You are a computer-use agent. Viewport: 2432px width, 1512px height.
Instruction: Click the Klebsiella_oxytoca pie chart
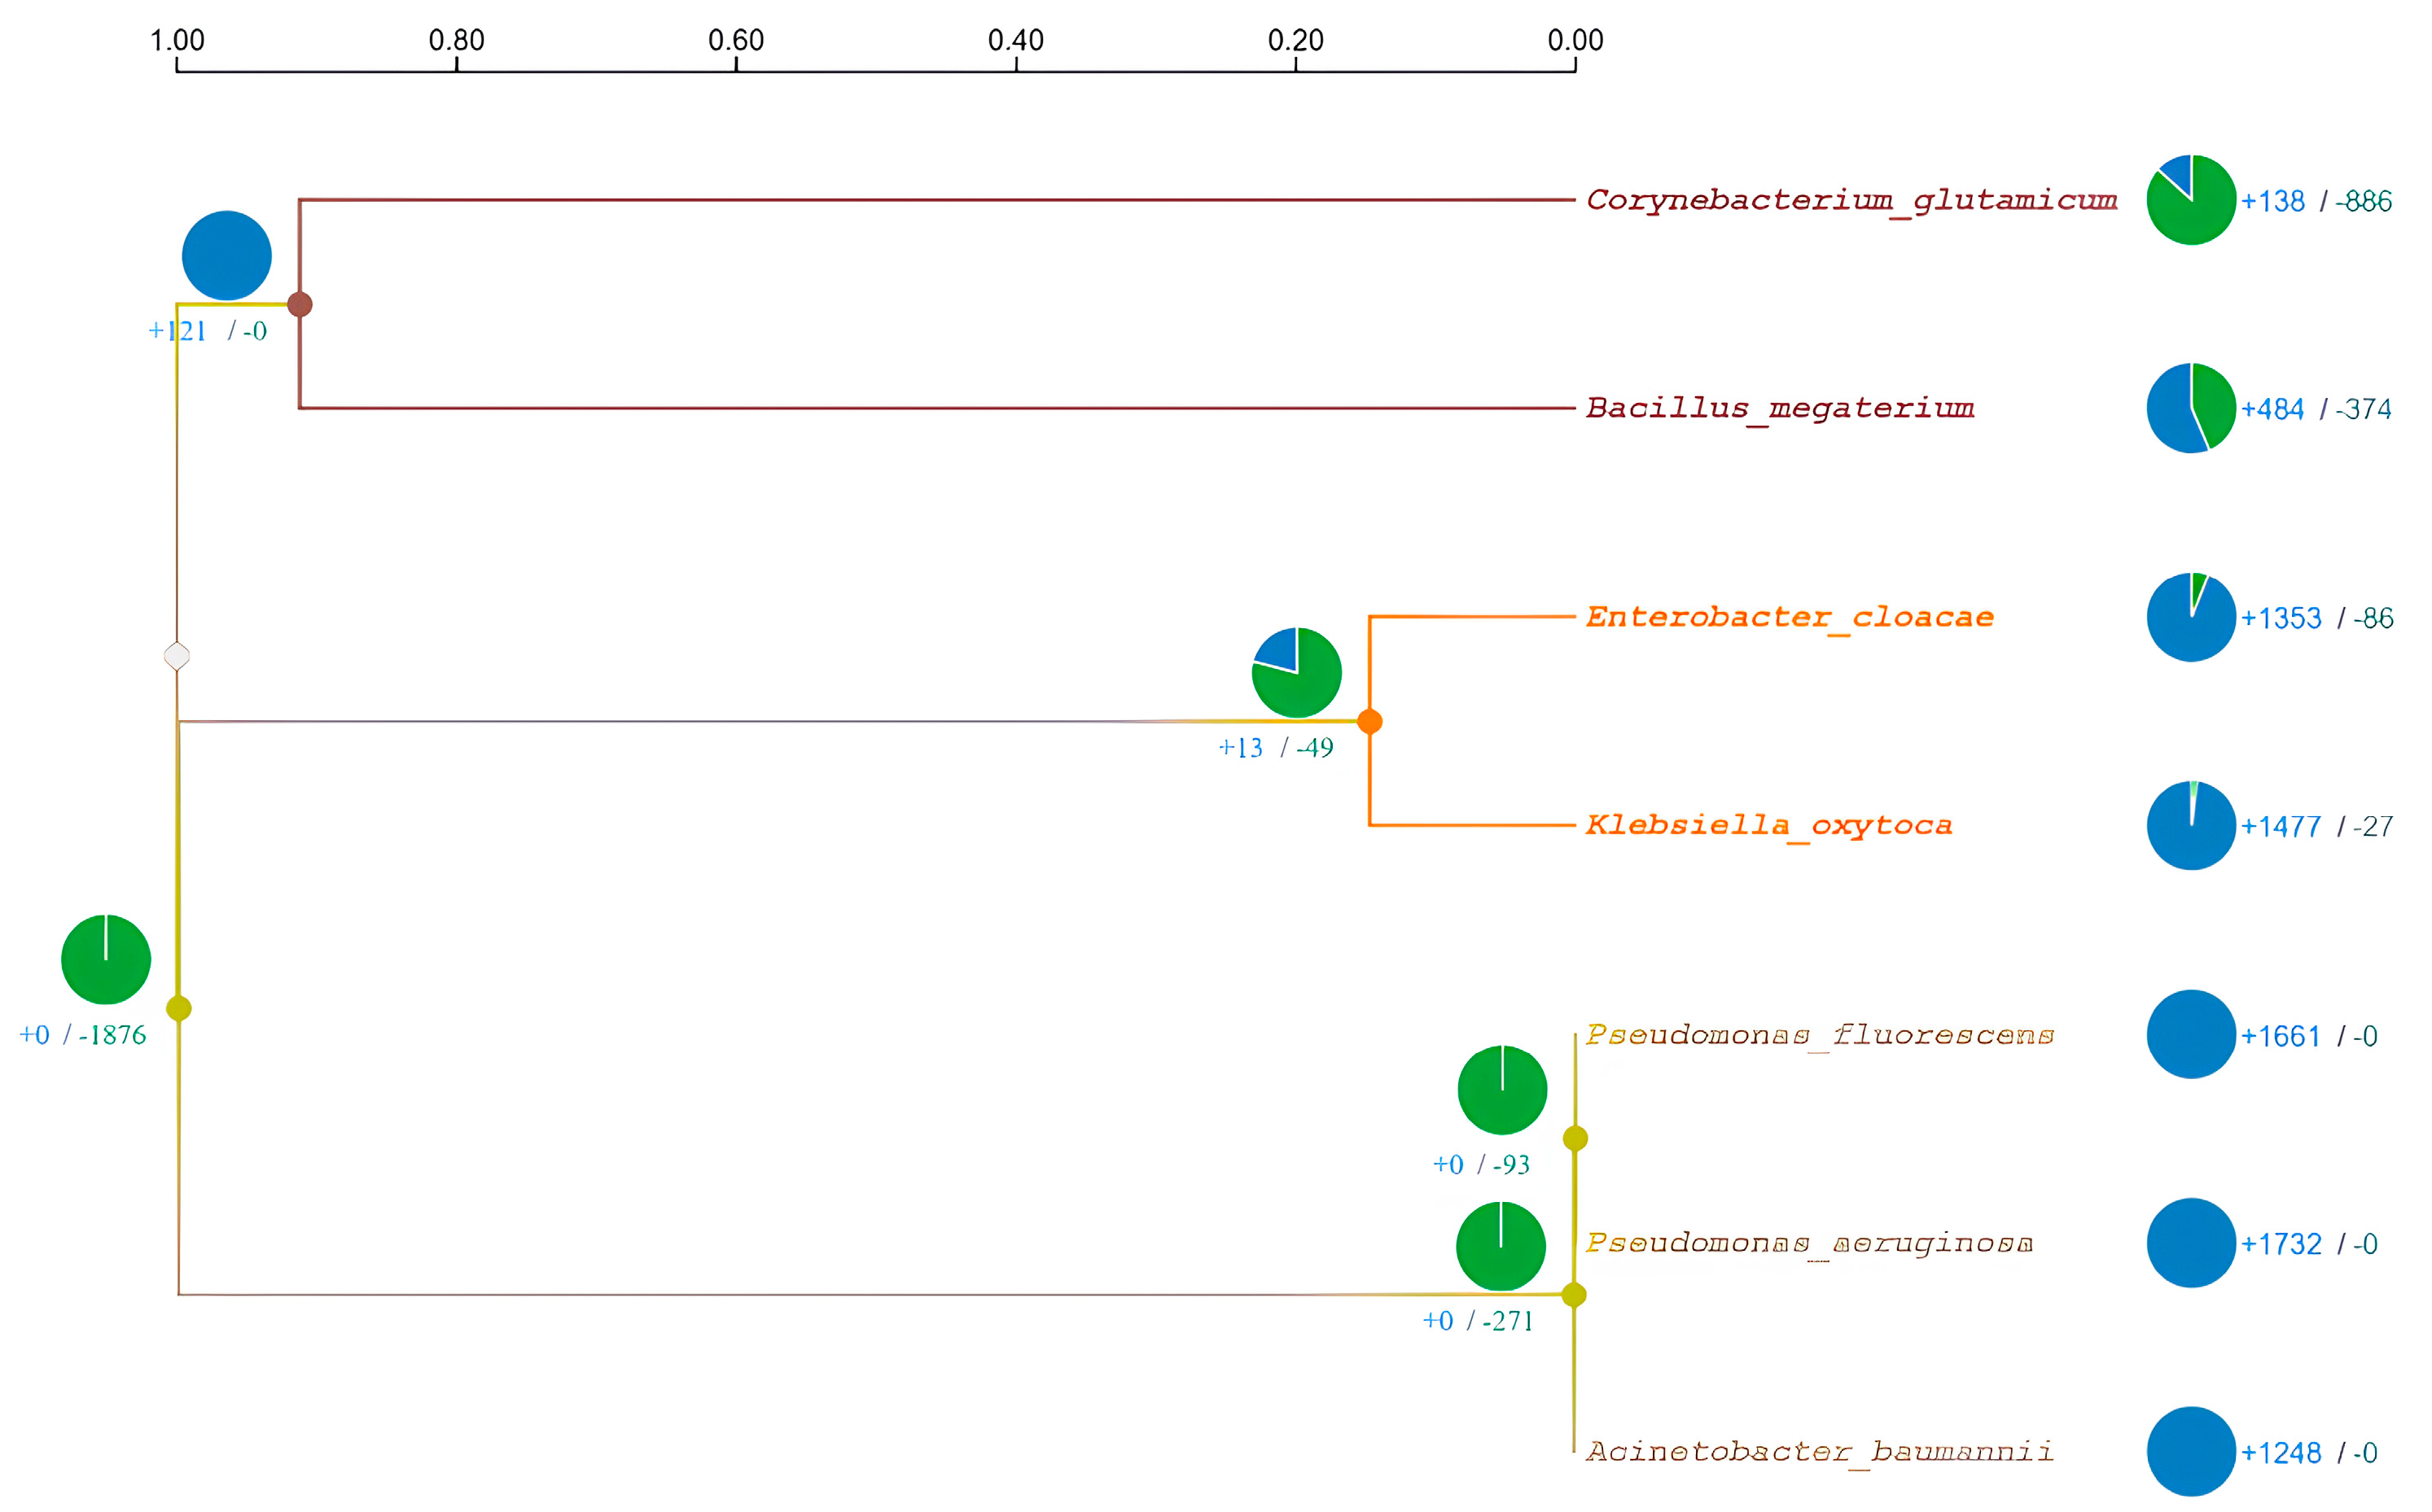(x=2190, y=825)
